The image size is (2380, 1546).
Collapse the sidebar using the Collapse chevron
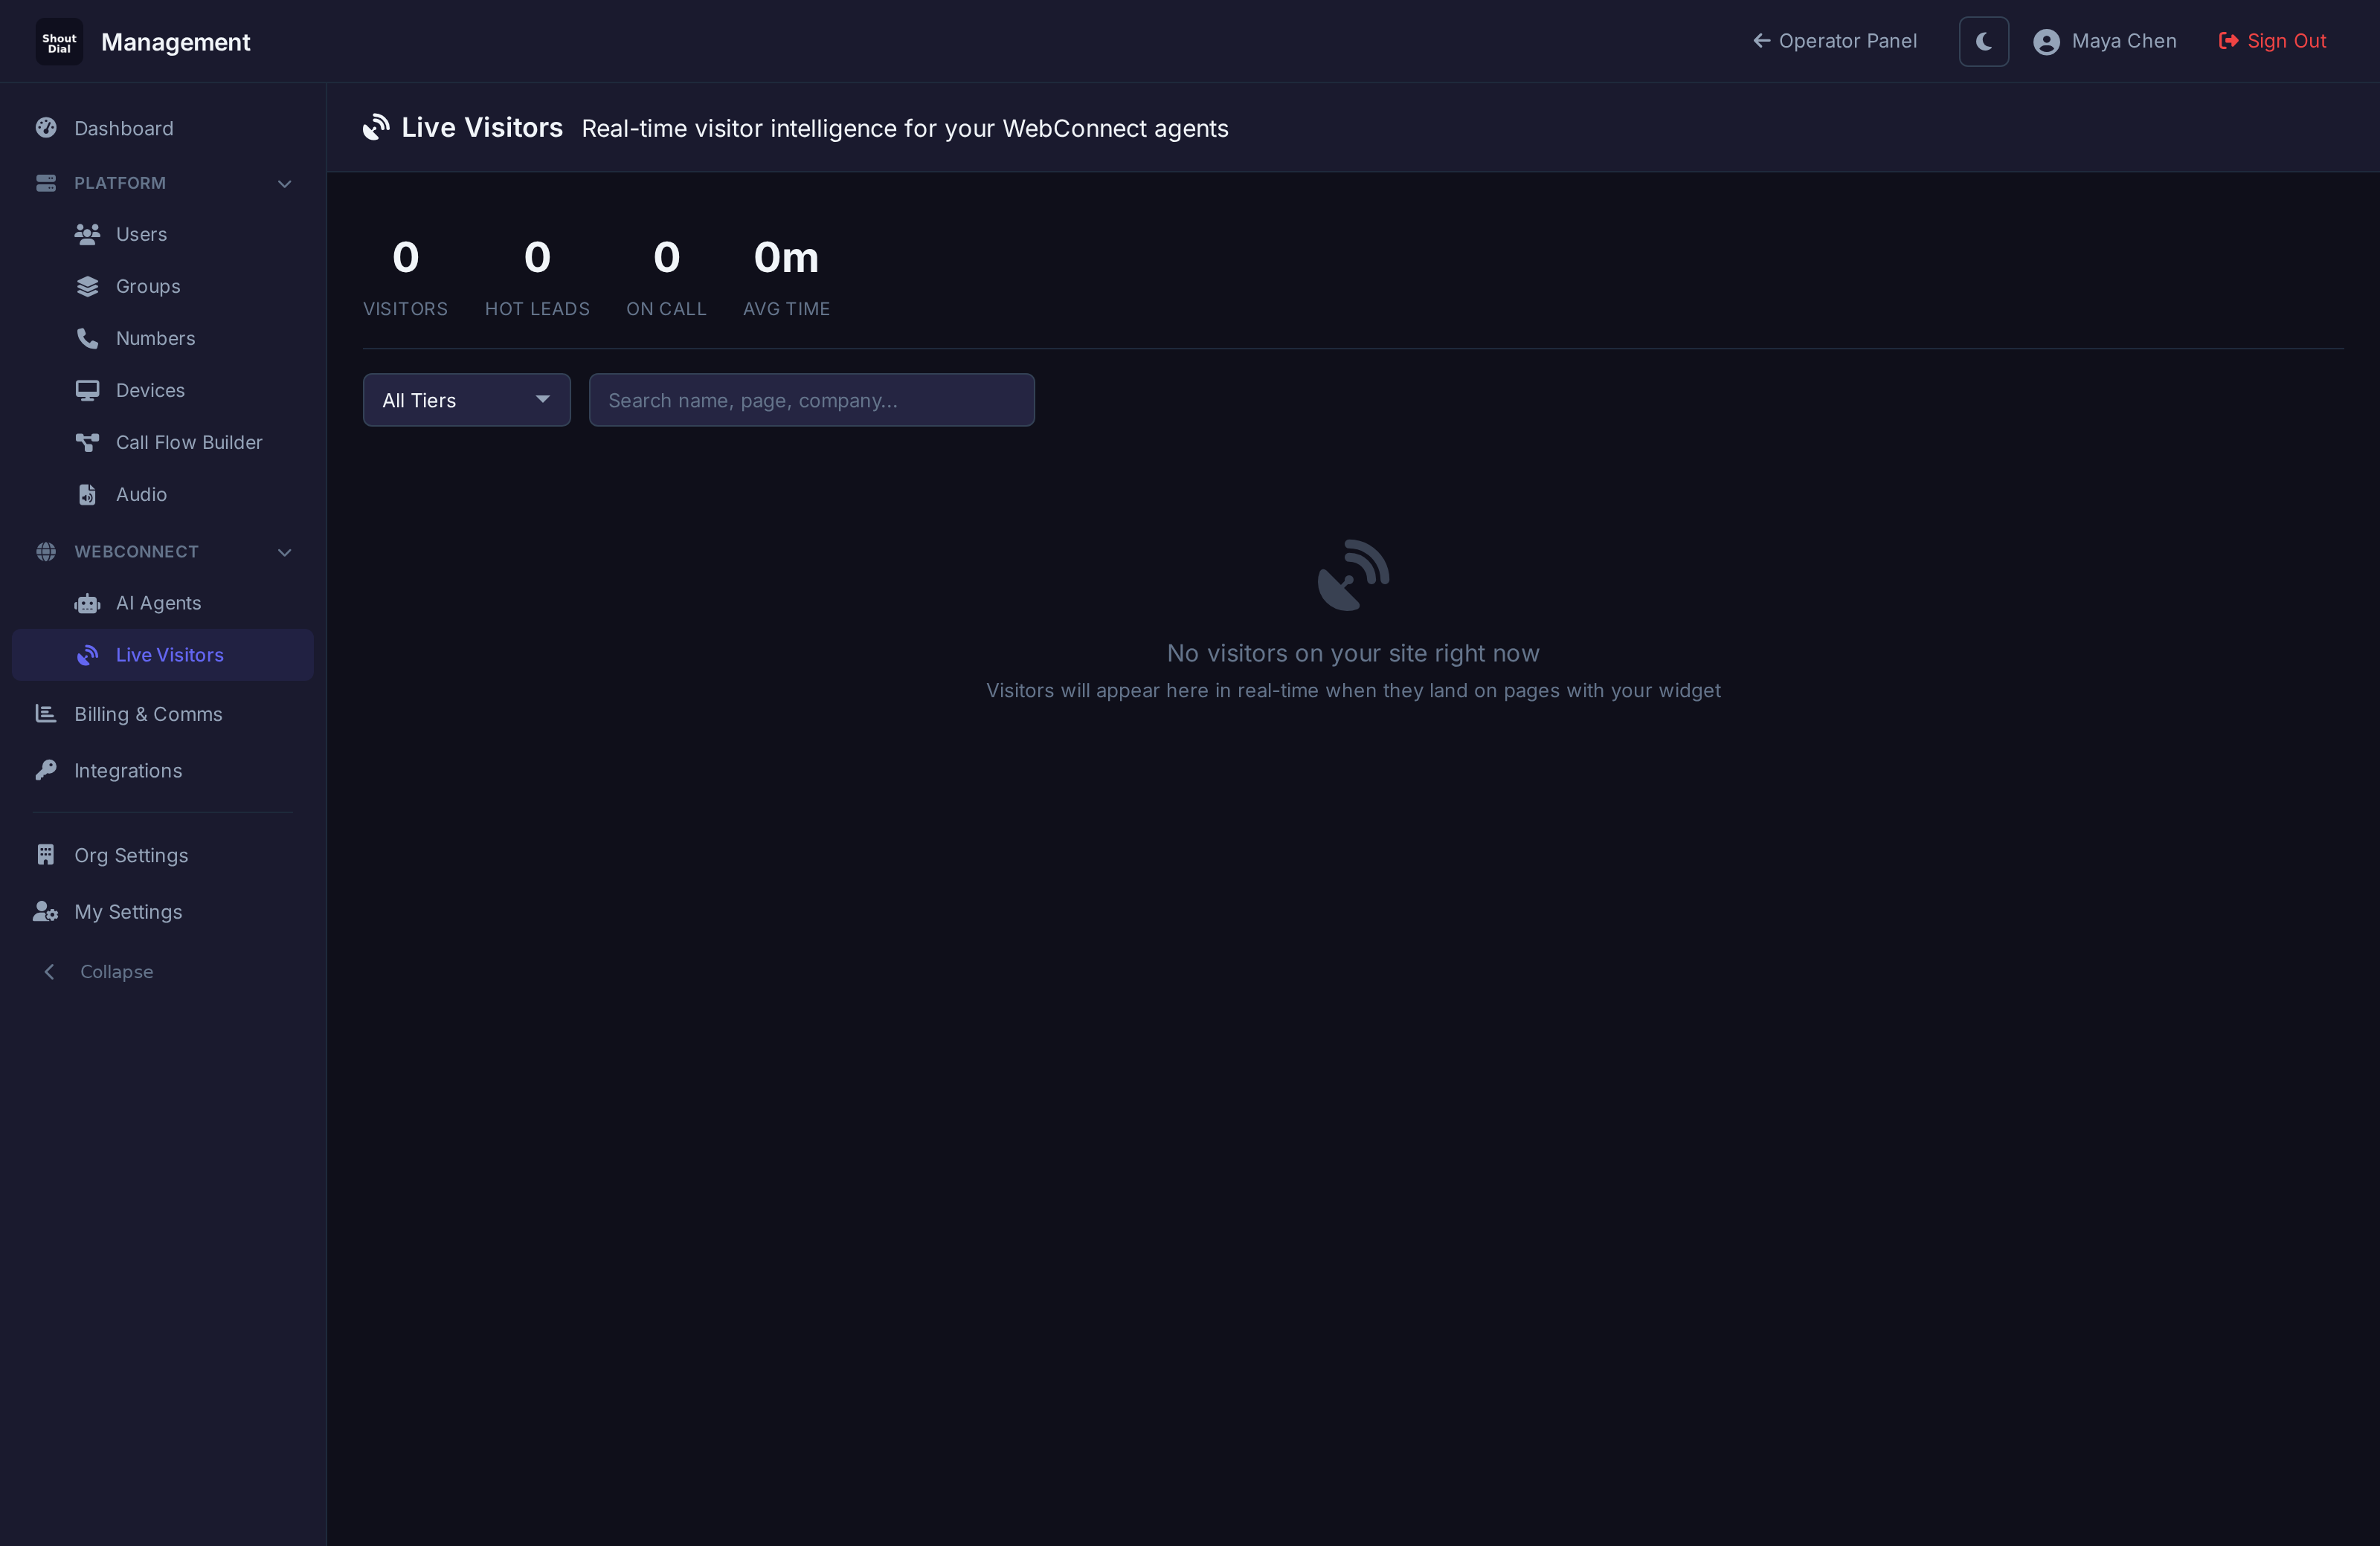pyautogui.click(x=49, y=971)
